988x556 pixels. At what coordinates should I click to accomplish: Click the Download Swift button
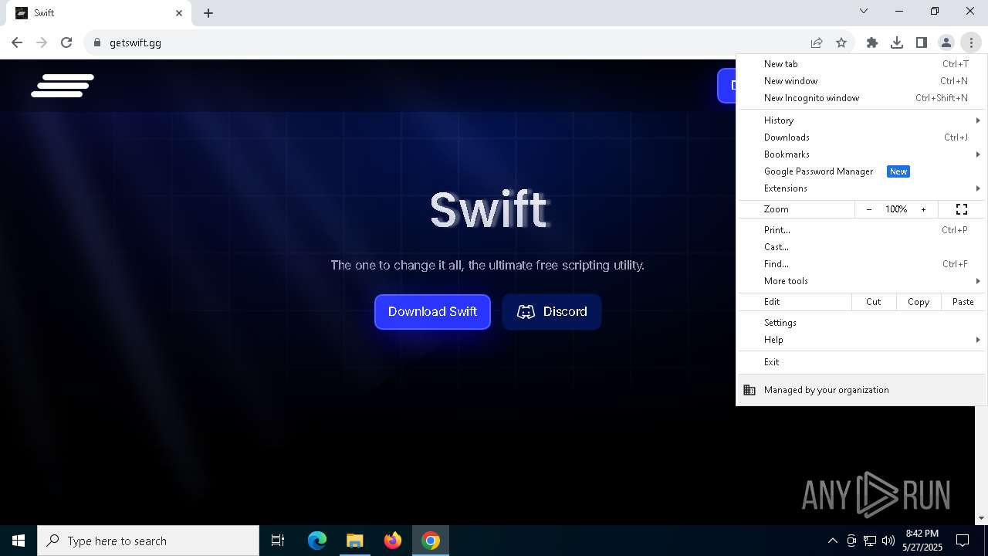(x=432, y=312)
